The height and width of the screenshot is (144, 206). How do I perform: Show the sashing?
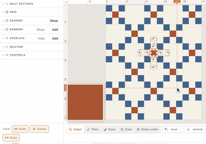coord(54,21)
